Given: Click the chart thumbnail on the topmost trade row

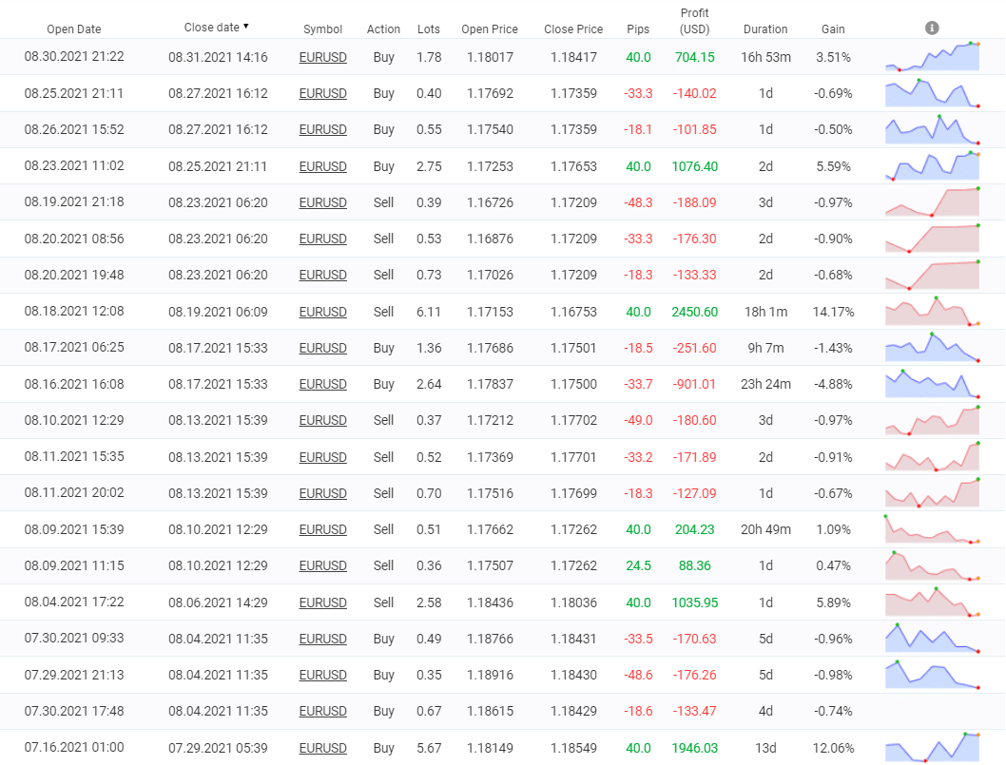Looking at the screenshot, I should point(932,57).
